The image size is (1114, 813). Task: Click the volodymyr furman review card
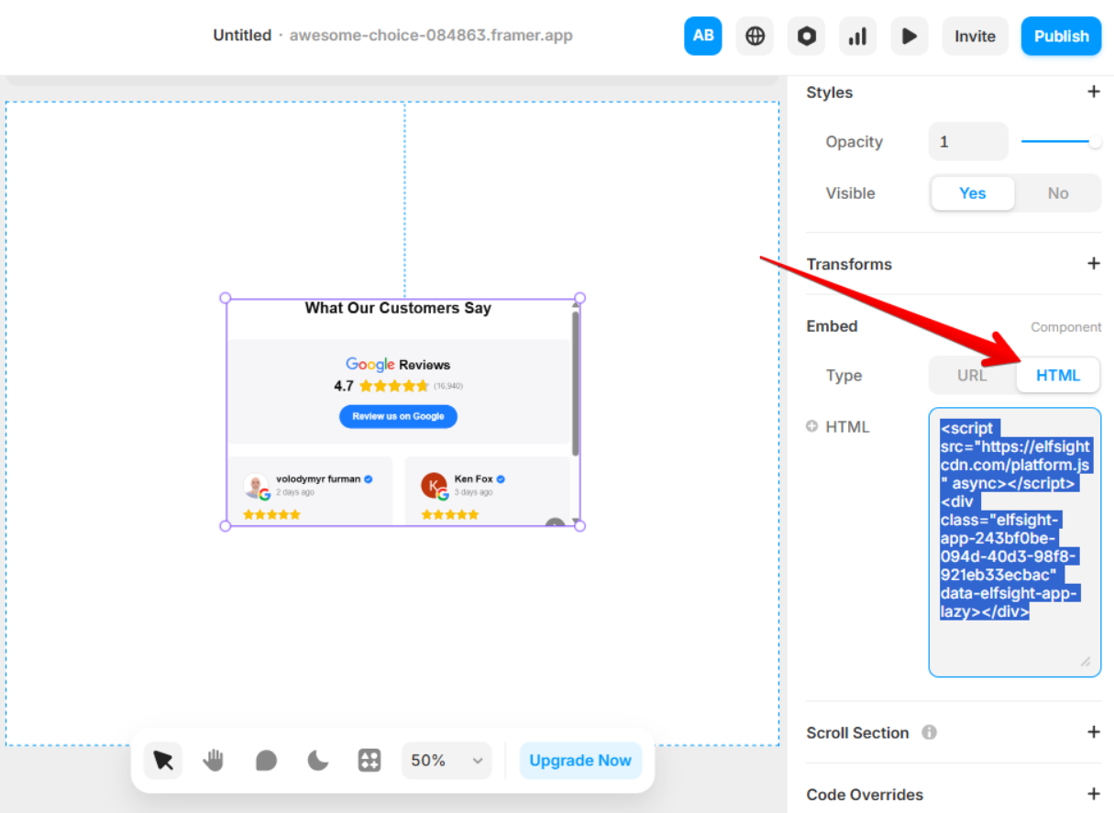pos(309,491)
